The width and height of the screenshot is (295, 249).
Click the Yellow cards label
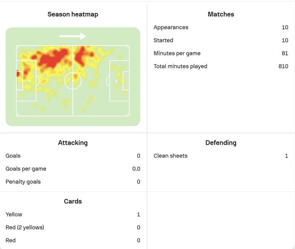(14, 214)
